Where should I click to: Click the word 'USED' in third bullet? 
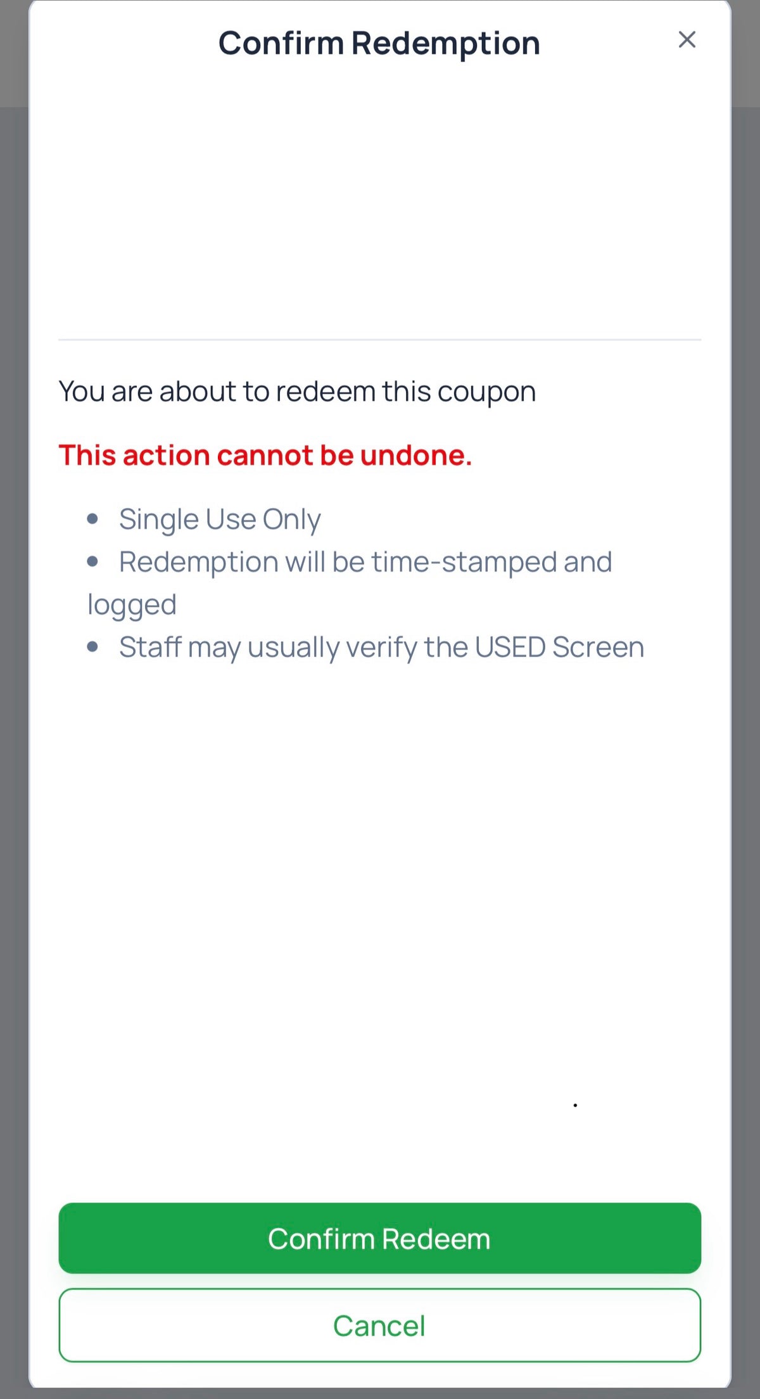tap(510, 648)
